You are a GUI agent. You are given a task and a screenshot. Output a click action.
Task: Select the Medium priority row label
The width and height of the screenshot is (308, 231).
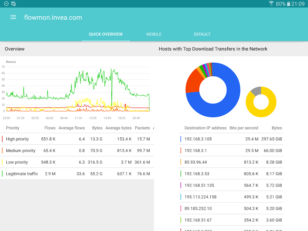tap(20, 151)
